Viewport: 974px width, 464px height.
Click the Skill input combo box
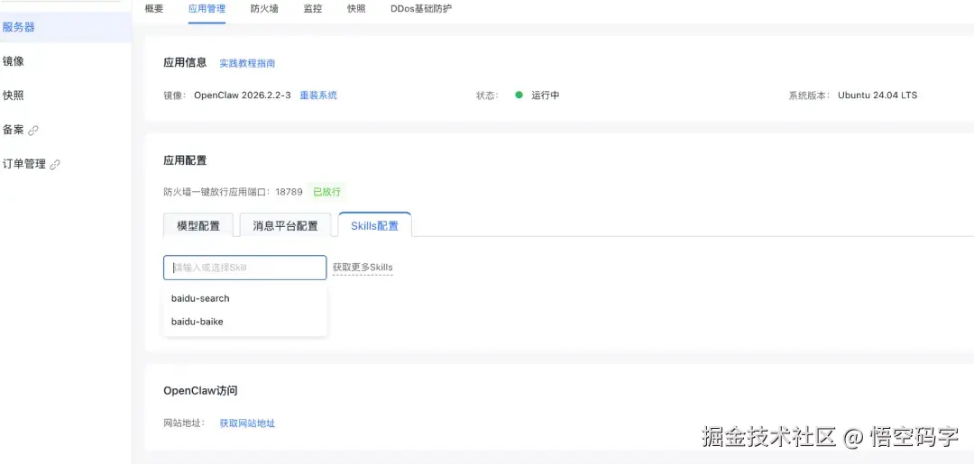[x=244, y=268]
